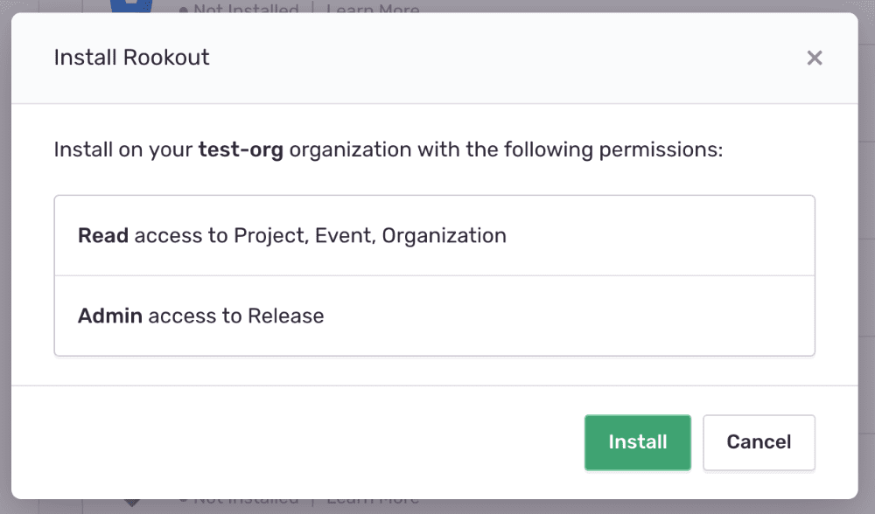Select the Admin access to Release row
This screenshot has height=514, width=875.
coord(435,316)
